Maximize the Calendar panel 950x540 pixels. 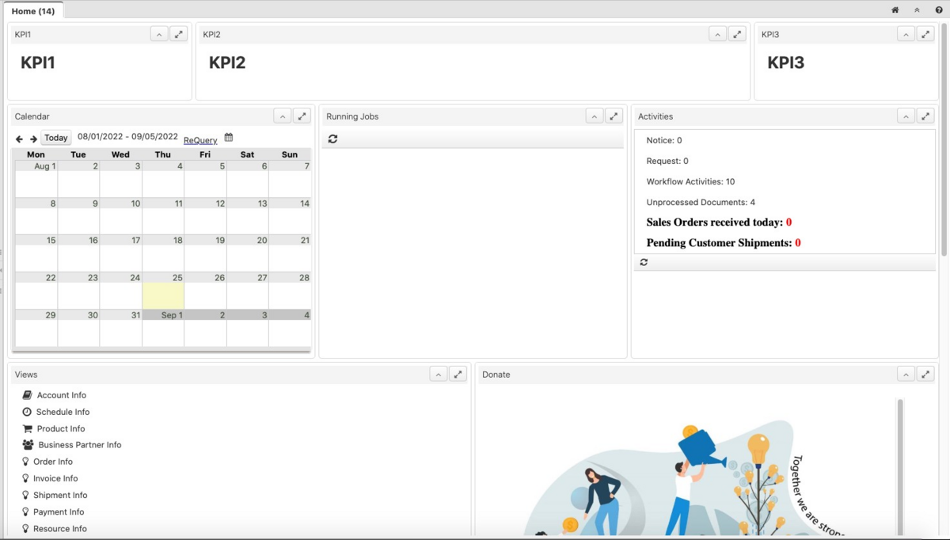point(302,116)
